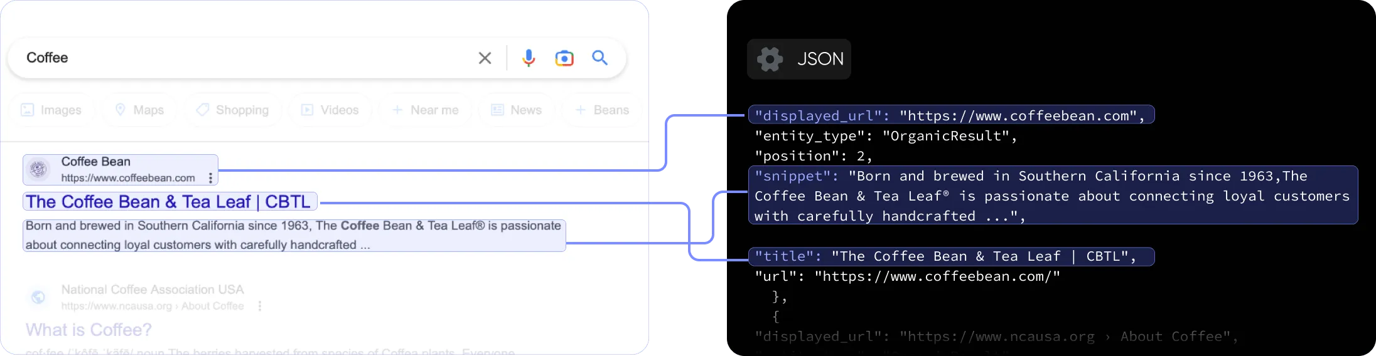Switch to the News filter tab
The width and height of the screenshot is (1376, 356).
pyautogui.click(x=516, y=110)
